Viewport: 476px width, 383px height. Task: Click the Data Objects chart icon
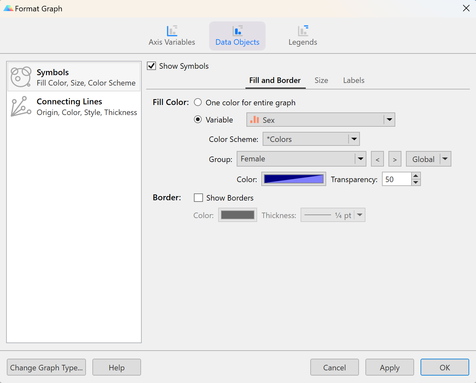pos(237,31)
